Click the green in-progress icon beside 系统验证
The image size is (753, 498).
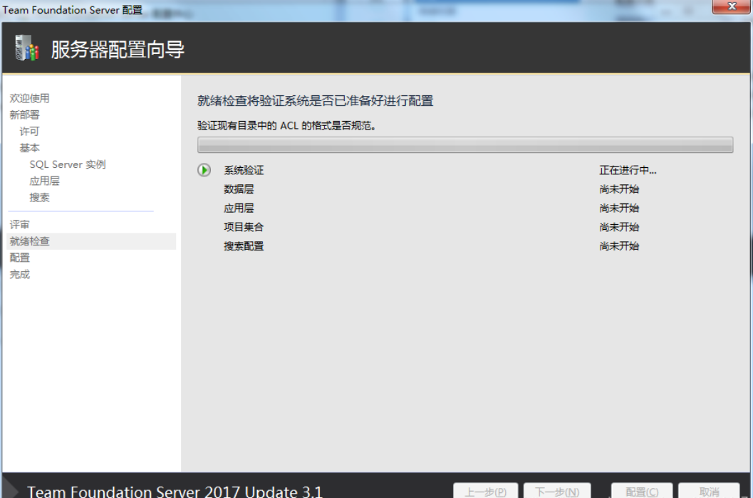pos(204,170)
